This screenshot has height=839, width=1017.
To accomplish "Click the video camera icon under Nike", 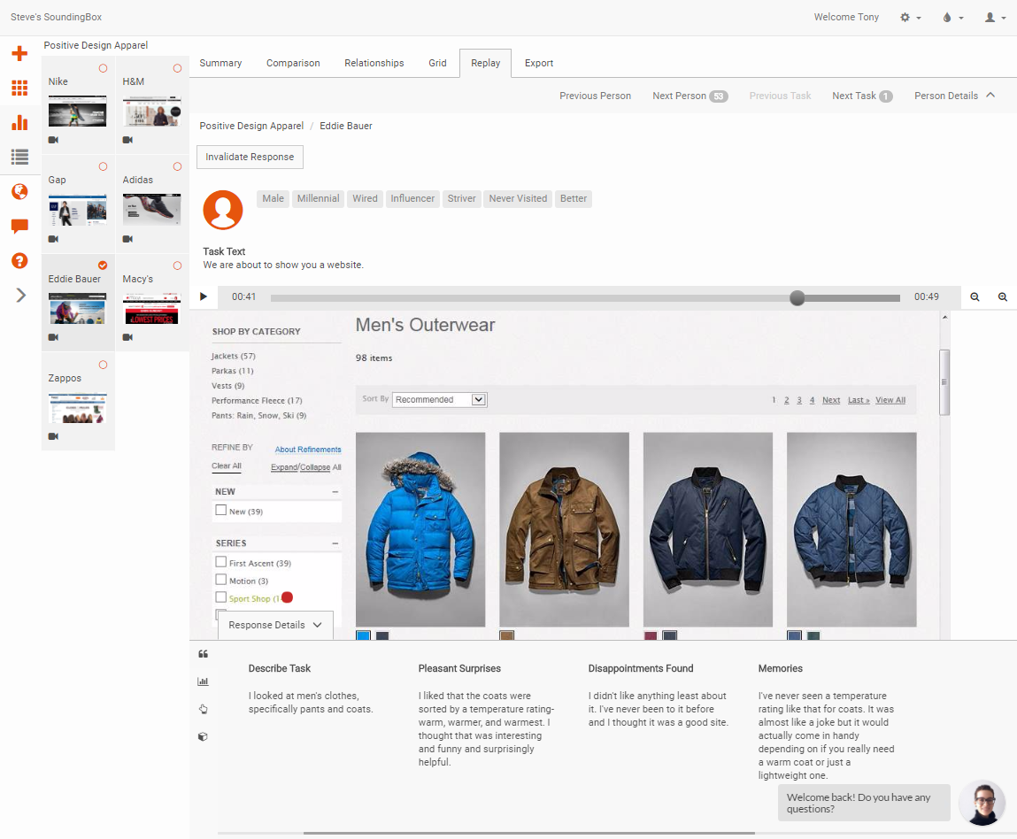I will 53,140.
